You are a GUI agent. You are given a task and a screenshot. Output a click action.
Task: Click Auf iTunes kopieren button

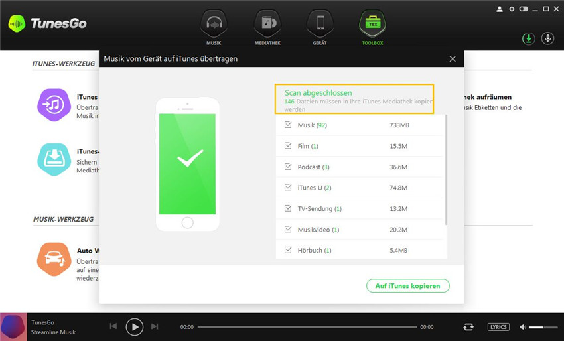pos(408,286)
